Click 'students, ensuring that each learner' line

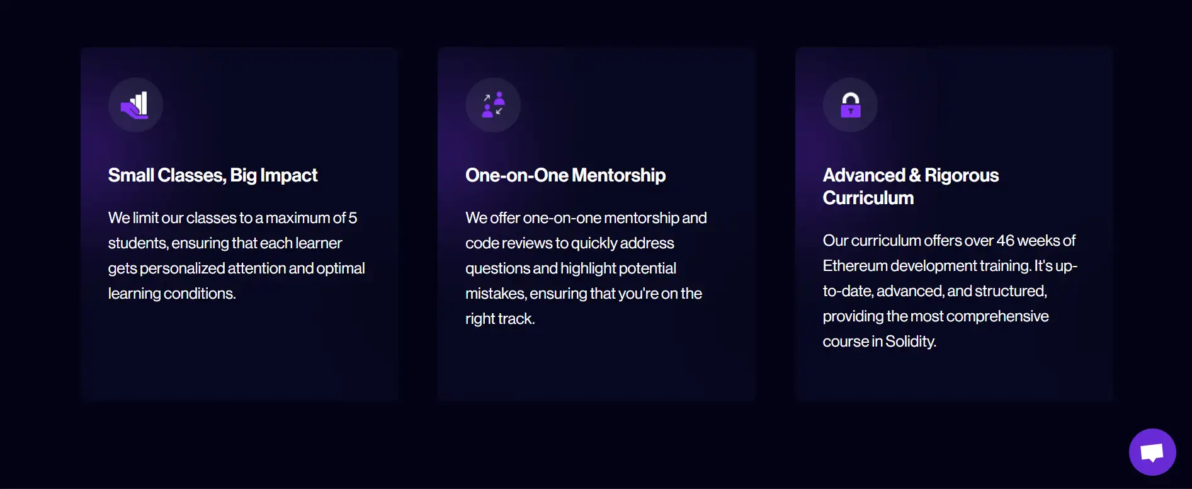(225, 243)
